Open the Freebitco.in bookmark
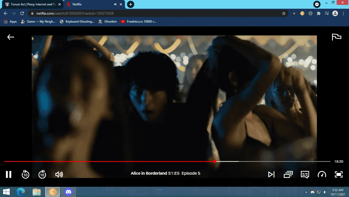349x197 pixels. (138, 22)
